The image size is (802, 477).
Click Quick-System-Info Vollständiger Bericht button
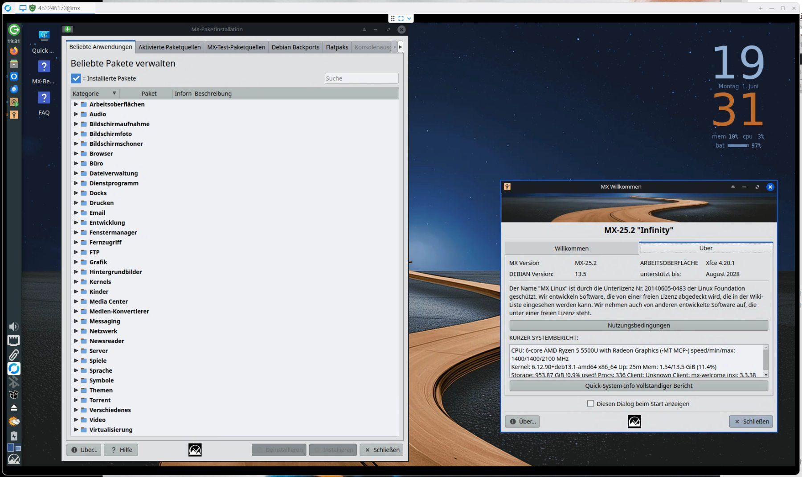point(638,386)
